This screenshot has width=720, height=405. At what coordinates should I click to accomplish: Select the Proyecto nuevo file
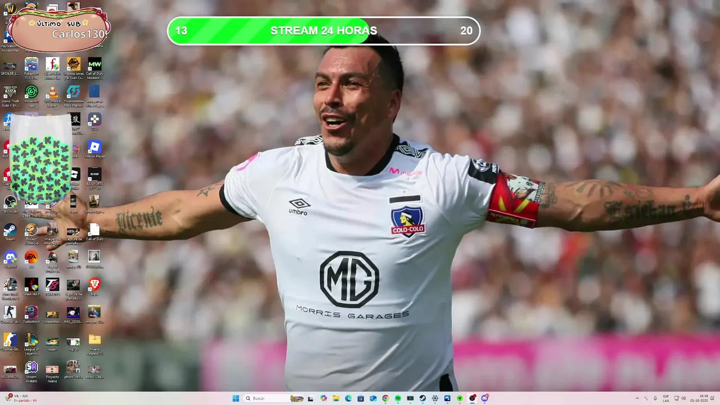[52, 372]
